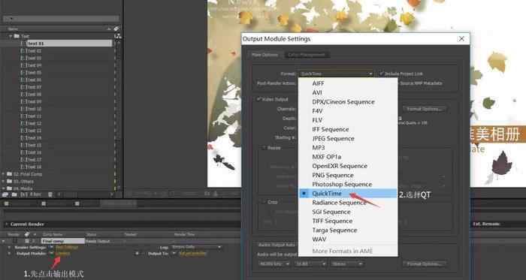
Task: Click the composition icon of text 02
Action: click(x=23, y=51)
